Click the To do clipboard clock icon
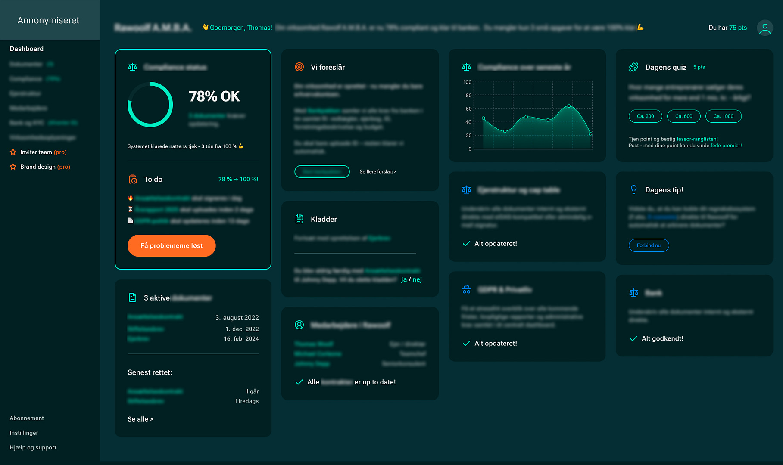The height and width of the screenshot is (465, 783). tap(133, 179)
